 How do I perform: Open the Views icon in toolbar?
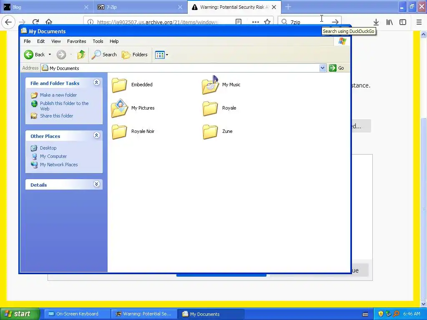(x=160, y=55)
